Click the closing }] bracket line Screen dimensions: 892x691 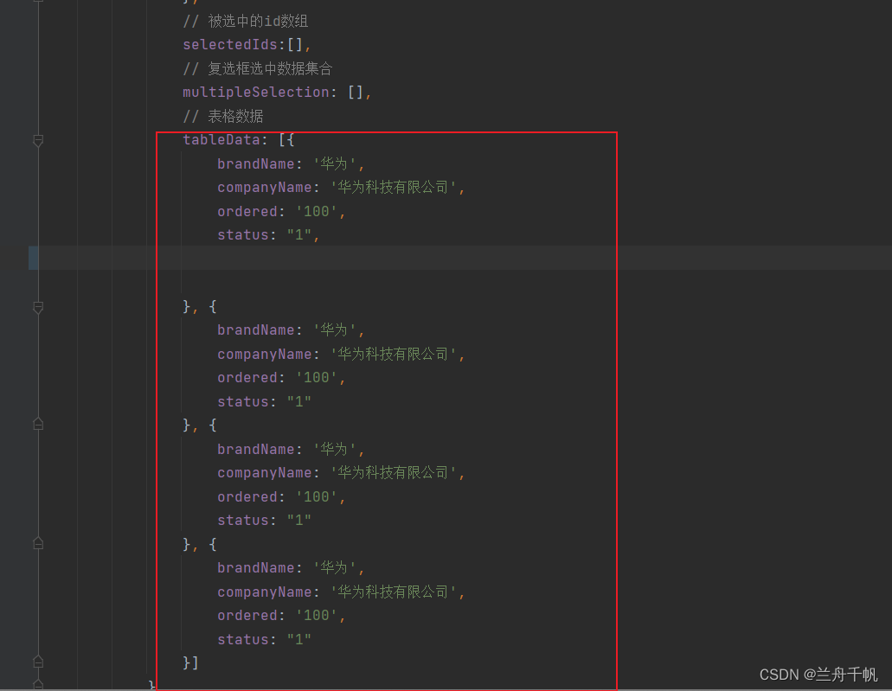[x=190, y=662]
